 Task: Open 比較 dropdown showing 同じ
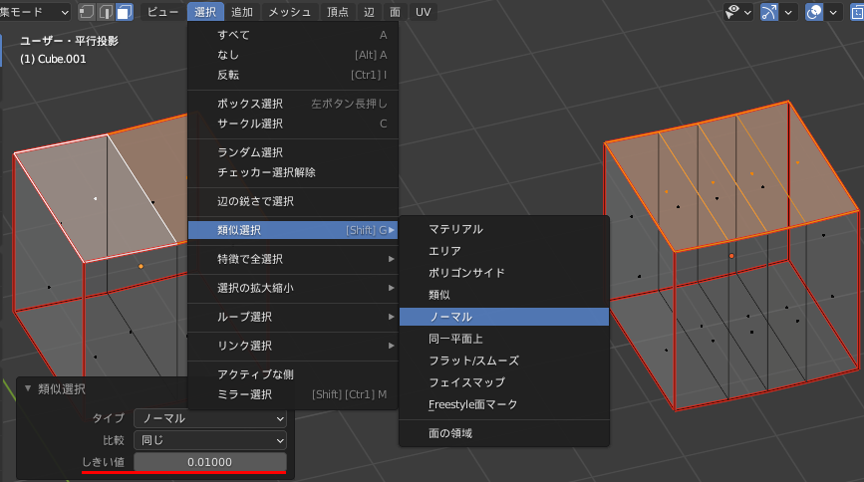(210, 440)
